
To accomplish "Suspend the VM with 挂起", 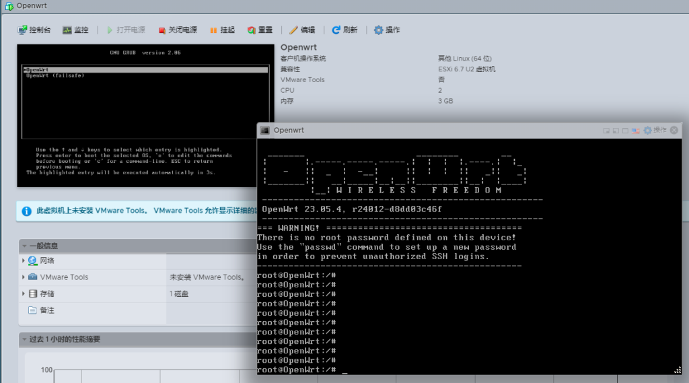I will pyautogui.click(x=222, y=30).
